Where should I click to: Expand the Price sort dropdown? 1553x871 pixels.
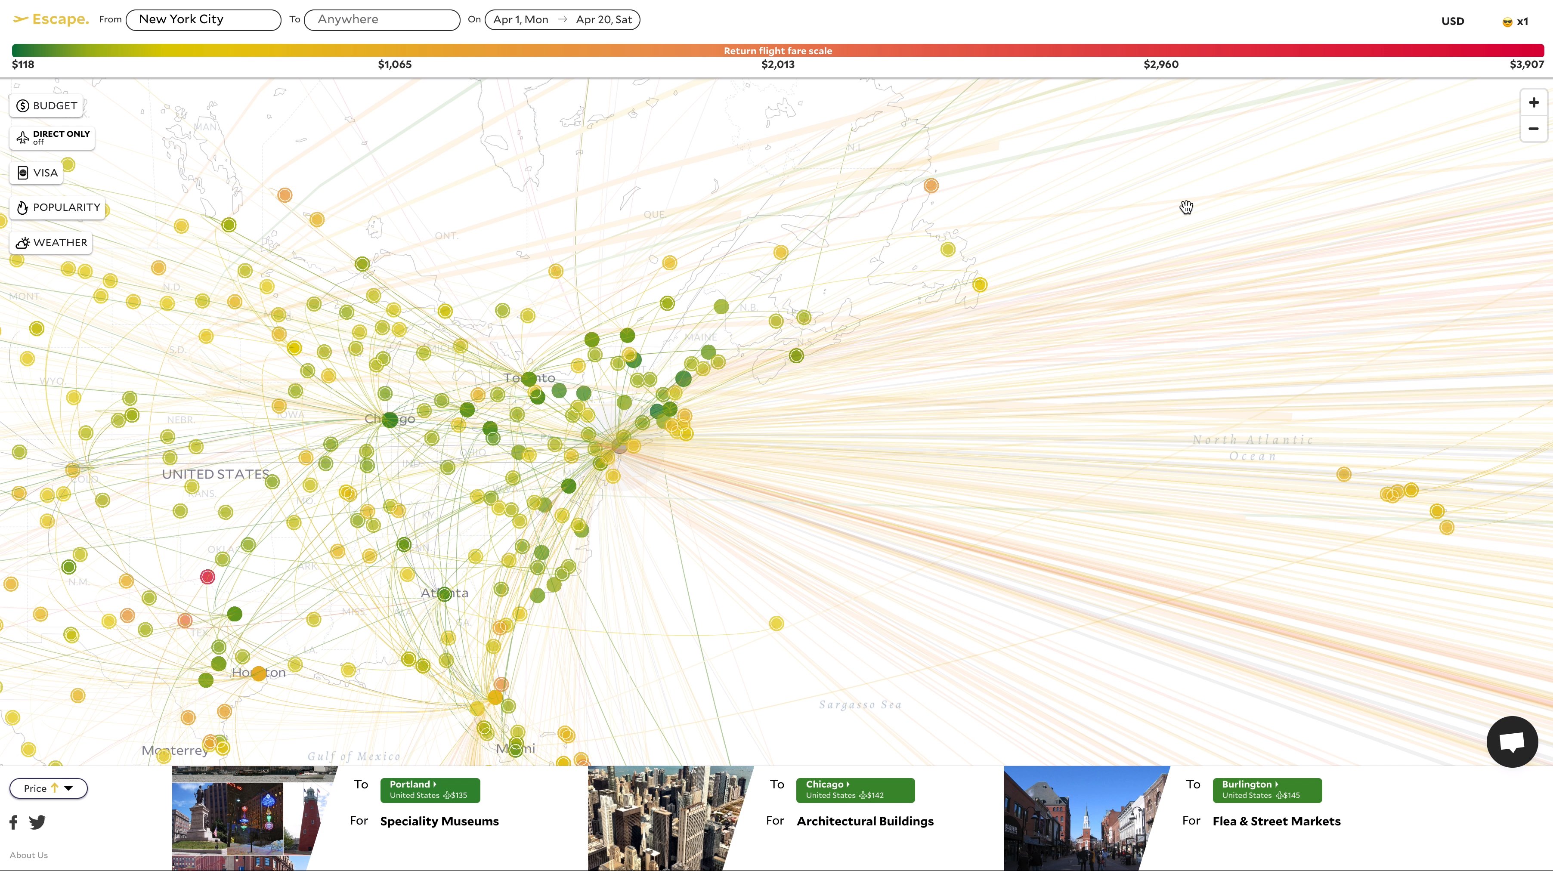click(48, 788)
